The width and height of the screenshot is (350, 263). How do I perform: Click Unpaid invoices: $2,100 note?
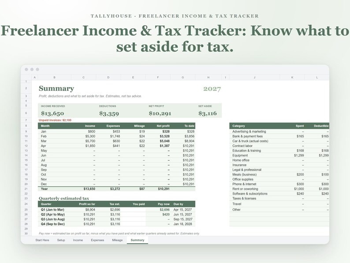pos(55,120)
